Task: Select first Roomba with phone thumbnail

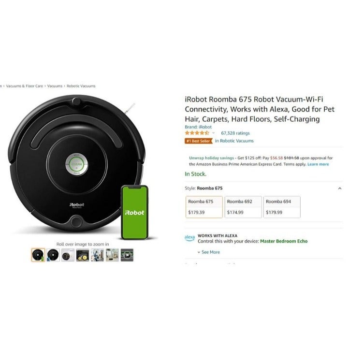Action: point(38,255)
